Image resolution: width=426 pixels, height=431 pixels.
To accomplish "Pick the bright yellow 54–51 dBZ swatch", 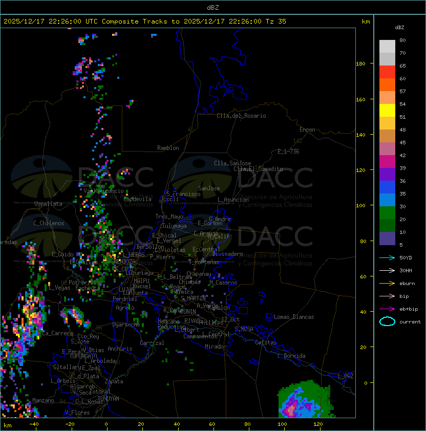I will 387,111.
